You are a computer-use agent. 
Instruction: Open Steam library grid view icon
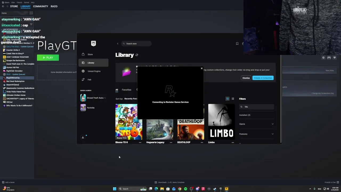pos(31,13)
